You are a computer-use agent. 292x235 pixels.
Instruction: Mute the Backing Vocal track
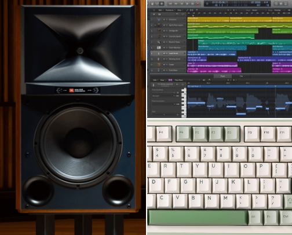pyautogui.click(x=164, y=59)
